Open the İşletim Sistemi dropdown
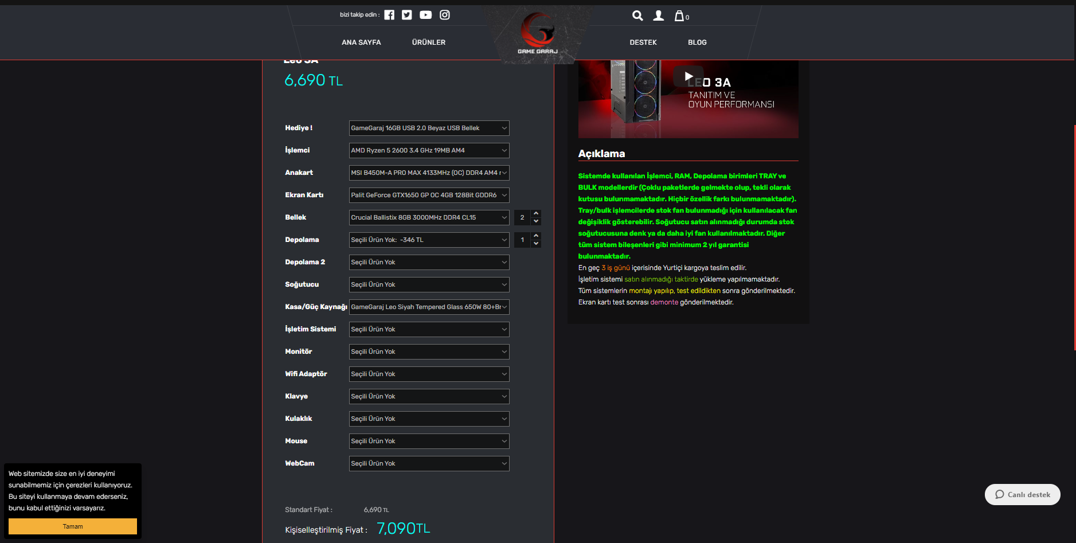This screenshot has width=1076, height=543. tap(429, 330)
